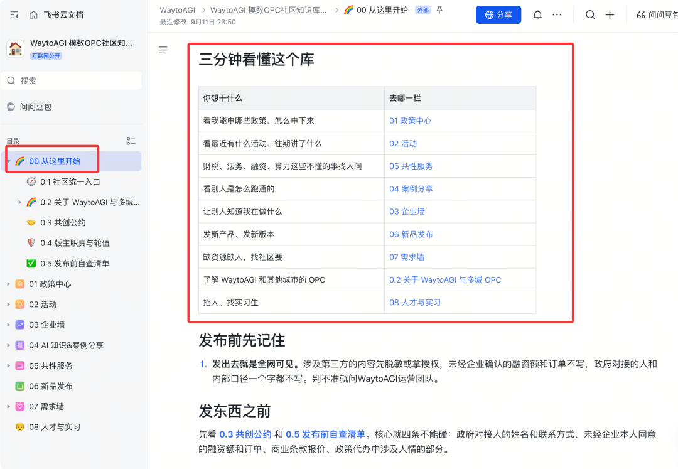
Task: Expand the 0.2 关于 WaytoAGI 与多城 node
Action: pos(19,202)
